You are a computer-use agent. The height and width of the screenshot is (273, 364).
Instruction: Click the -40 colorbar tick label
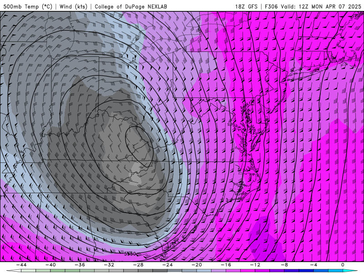(x=51, y=265)
